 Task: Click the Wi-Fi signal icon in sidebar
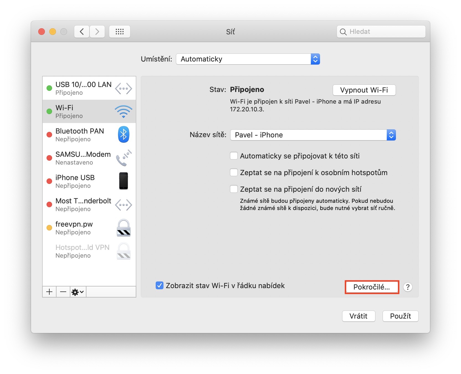point(124,112)
